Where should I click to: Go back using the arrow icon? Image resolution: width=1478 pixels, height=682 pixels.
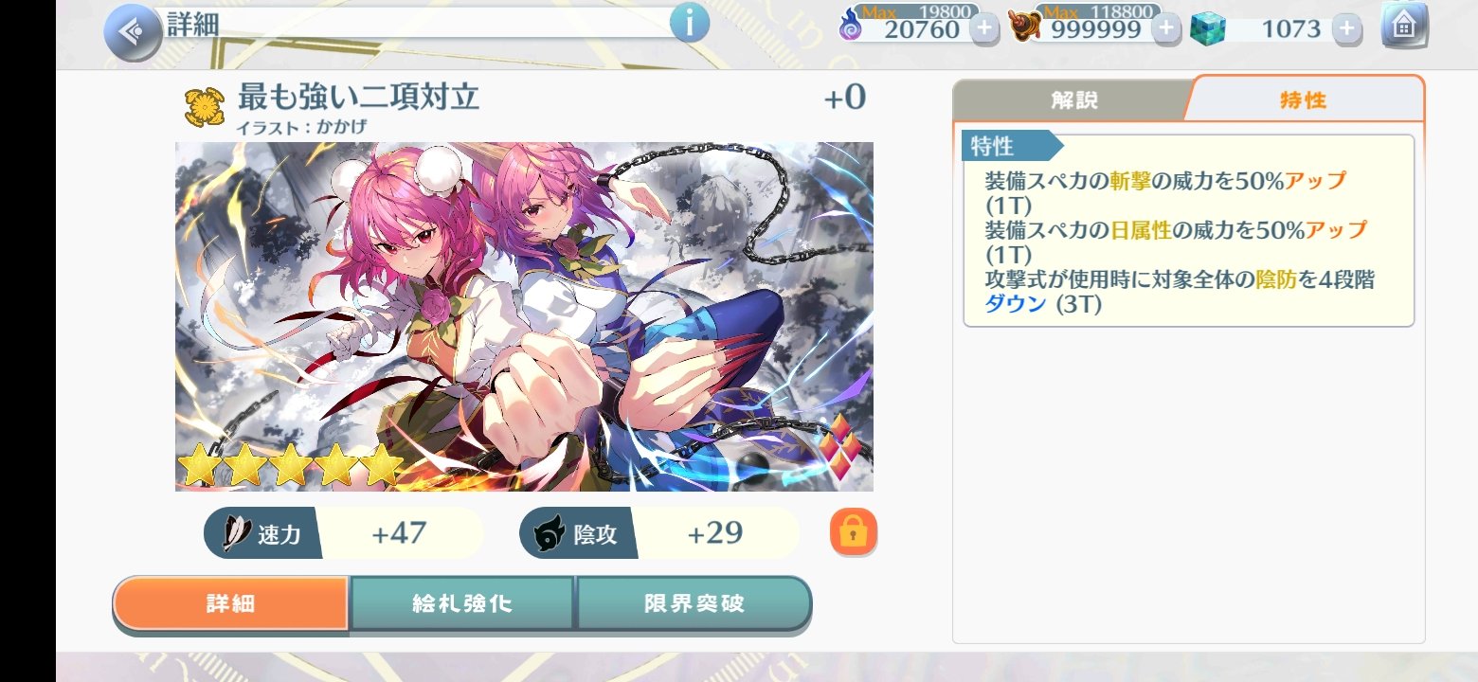point(132,32)
